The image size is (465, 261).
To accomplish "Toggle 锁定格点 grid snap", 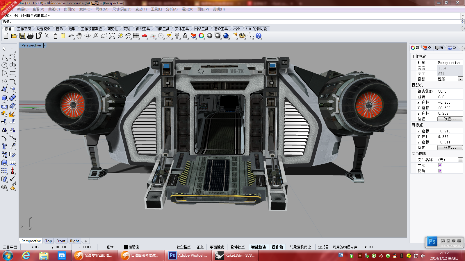I will point(183,247).
